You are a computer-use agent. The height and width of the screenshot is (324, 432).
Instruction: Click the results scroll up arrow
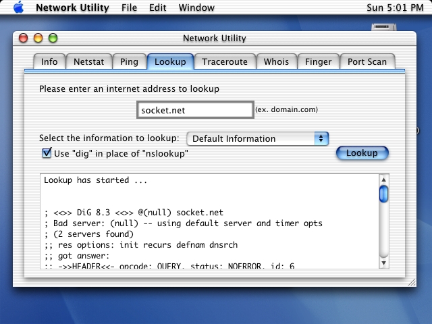383,180
